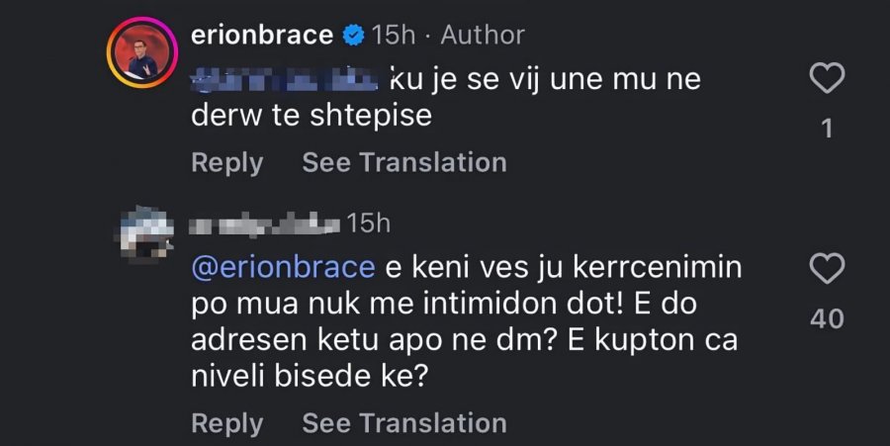The height and width of the screenshot is (446, 890).
Task: Tap the heart beside the @erionbrace reply
Action: point(827,268)
